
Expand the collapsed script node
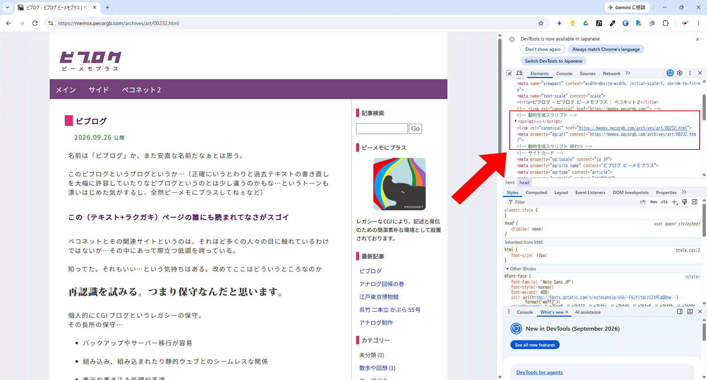[x=516, y=121]
